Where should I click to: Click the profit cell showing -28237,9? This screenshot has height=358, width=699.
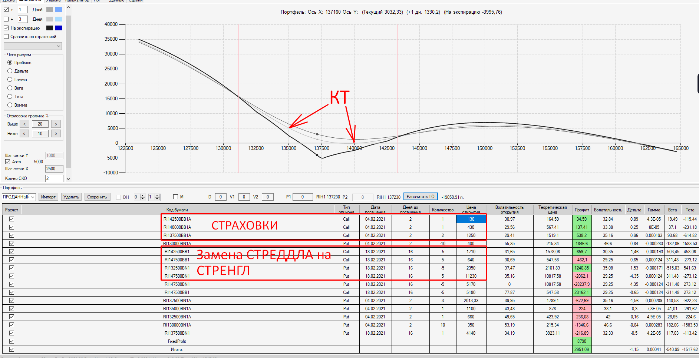click(x=582, y=284)
